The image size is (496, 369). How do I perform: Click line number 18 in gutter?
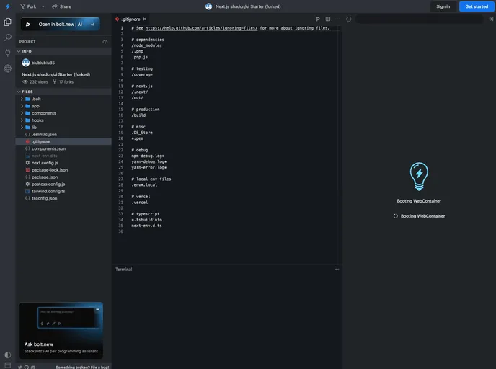(121, 127)
